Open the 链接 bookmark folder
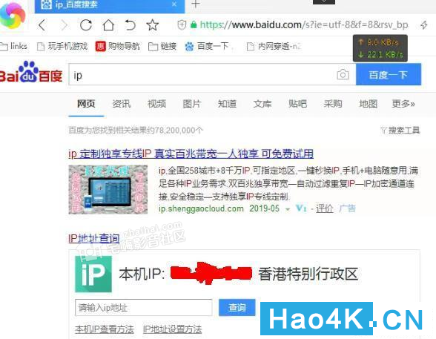Image resolution: width=436 pixels, height=339 pixels. tap(162, 46)
